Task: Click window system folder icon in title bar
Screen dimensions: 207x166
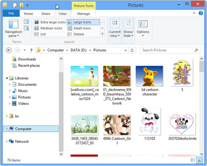Action: pos(5,5)
